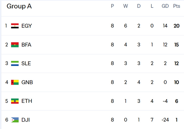Open the DJI team page
The image size is (184, 129).
(x=26, y=120)
